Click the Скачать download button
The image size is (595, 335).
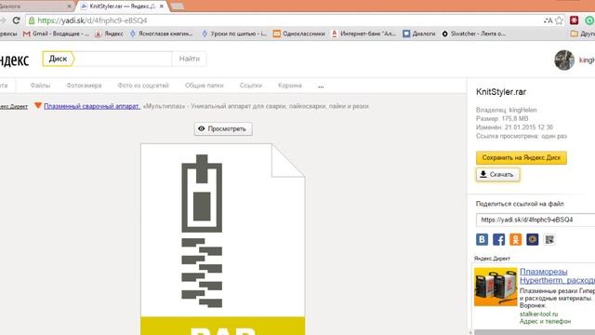pyautogui.click(x=498, y=174)
